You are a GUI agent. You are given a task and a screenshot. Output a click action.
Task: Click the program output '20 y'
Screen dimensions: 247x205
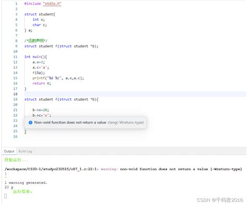[9, 187]
